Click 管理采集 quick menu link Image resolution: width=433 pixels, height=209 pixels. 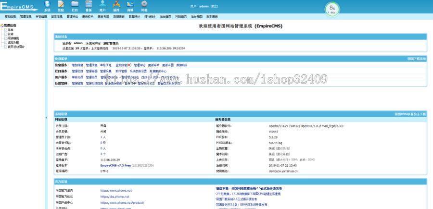[106, 71]
